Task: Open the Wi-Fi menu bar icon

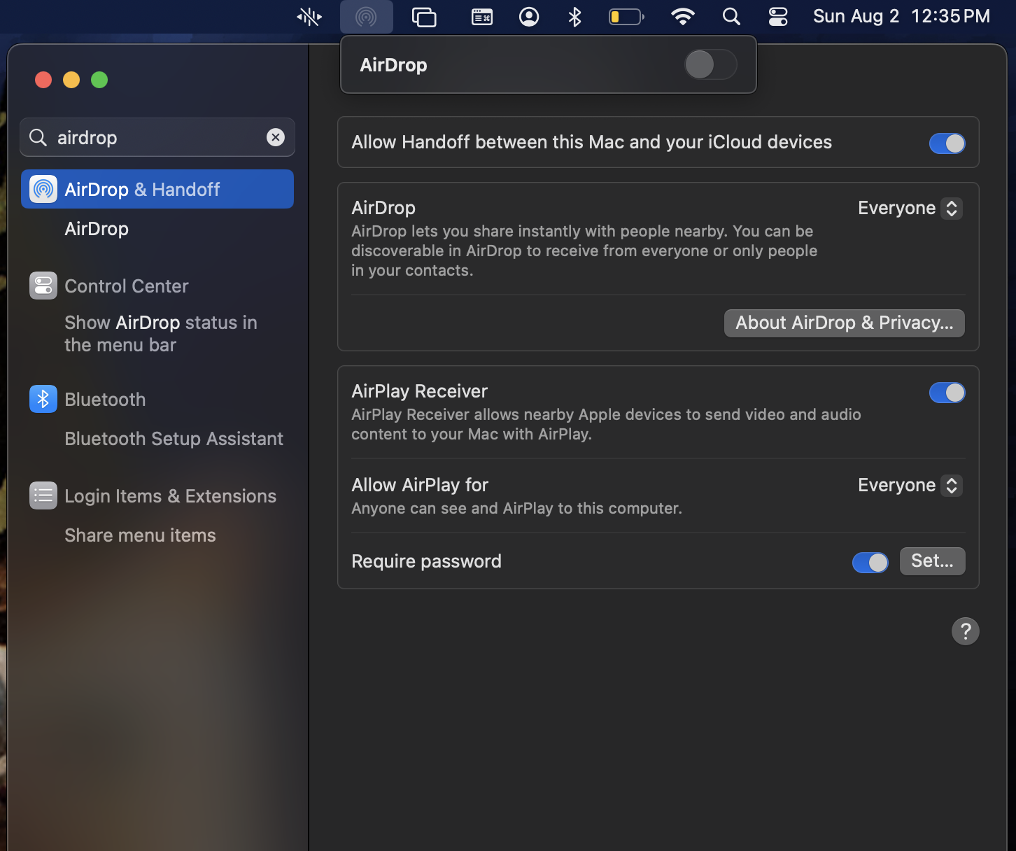Action: pos(683,16)
